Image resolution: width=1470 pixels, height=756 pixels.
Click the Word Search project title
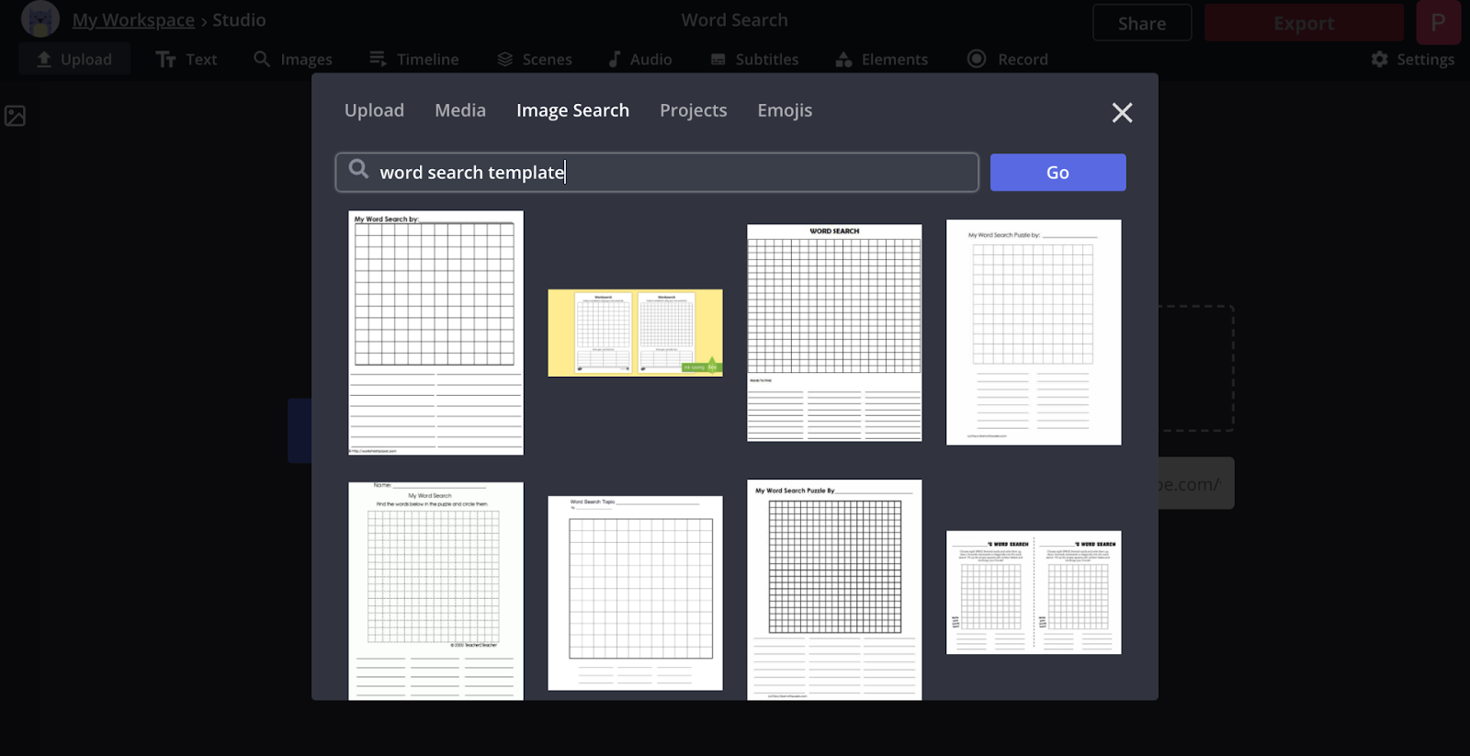click(734, 20)
